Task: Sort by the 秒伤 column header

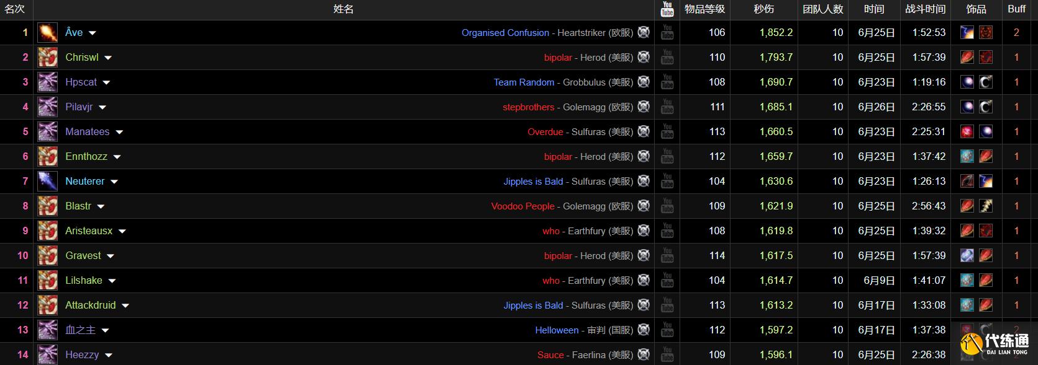Action: tap(763, 9)
